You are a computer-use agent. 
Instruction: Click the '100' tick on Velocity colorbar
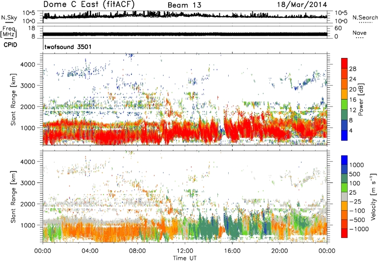pos(355,183)
